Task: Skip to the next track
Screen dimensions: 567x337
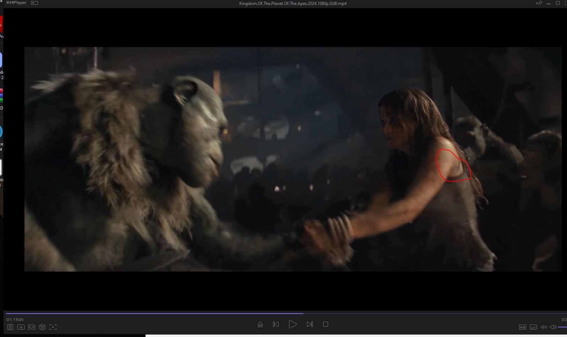Action: tap(310, 324)
